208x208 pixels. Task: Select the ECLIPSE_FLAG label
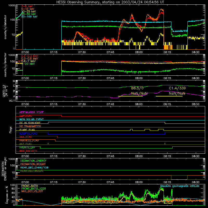(28, 133)
